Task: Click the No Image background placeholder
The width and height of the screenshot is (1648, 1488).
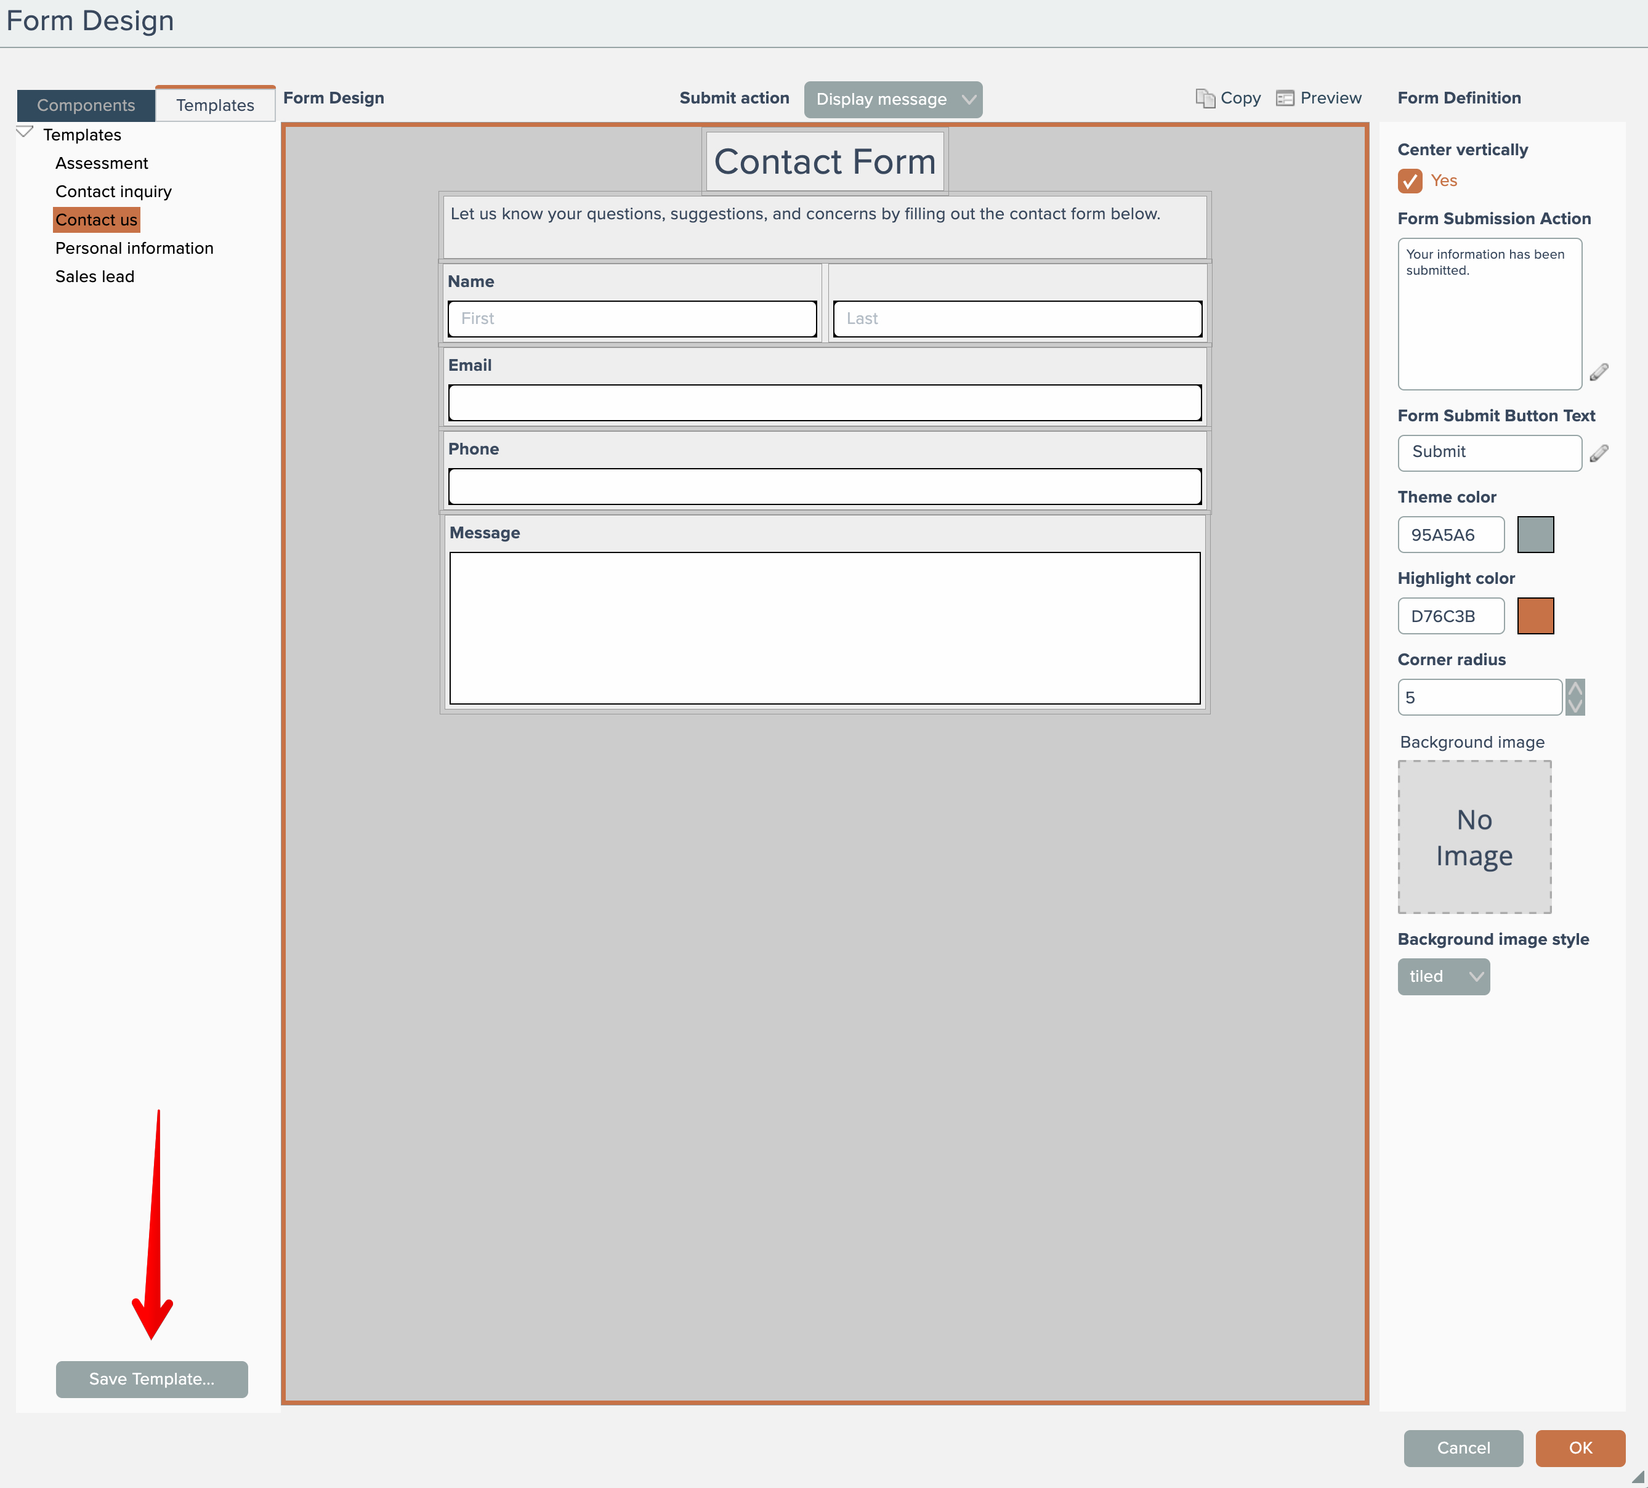Action: tap(1474, 836)
